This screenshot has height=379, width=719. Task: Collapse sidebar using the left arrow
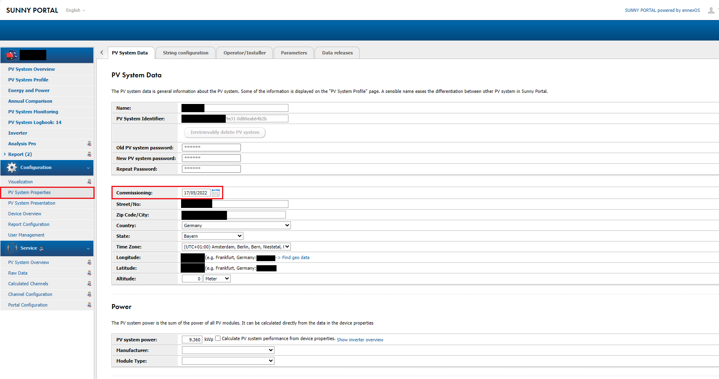click(x=102, y=53)
